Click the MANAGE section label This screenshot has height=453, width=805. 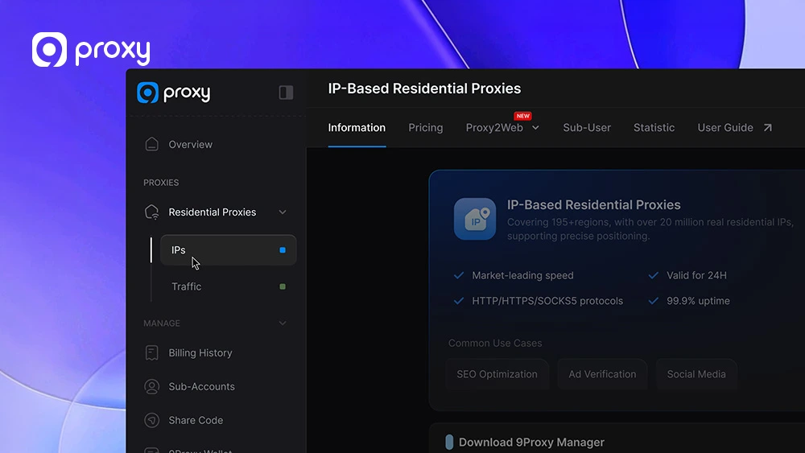(x=162, y=323)
